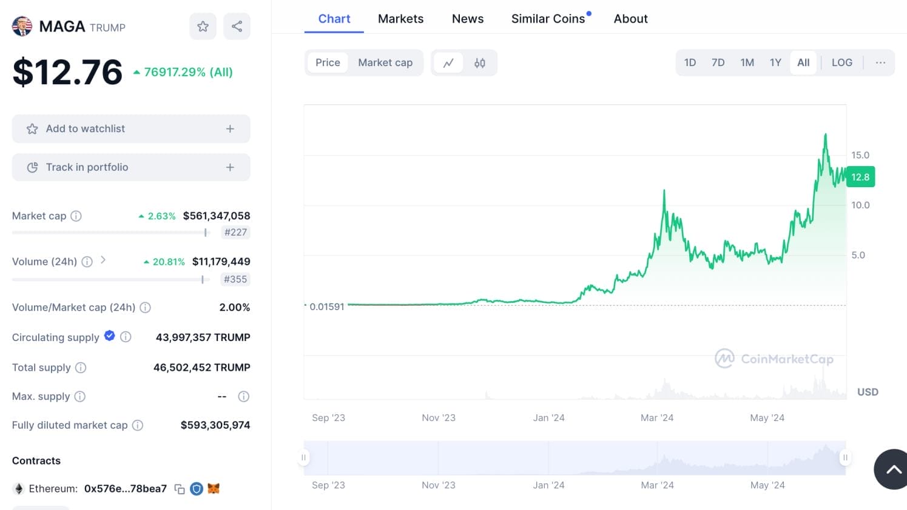This screenshot has height=510, width=907.
Task: Open the Markets tab
Action: tap(400, 19)
